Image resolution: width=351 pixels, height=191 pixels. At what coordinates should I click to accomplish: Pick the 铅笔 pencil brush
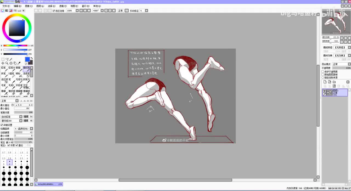(4, 69)
